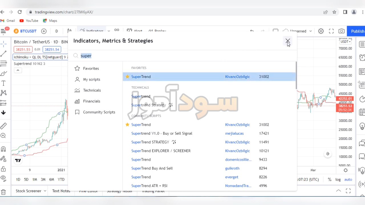Select the ruler measure tool

3,126
